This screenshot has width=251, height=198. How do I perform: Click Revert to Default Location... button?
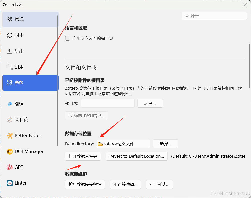pos(137,156)
